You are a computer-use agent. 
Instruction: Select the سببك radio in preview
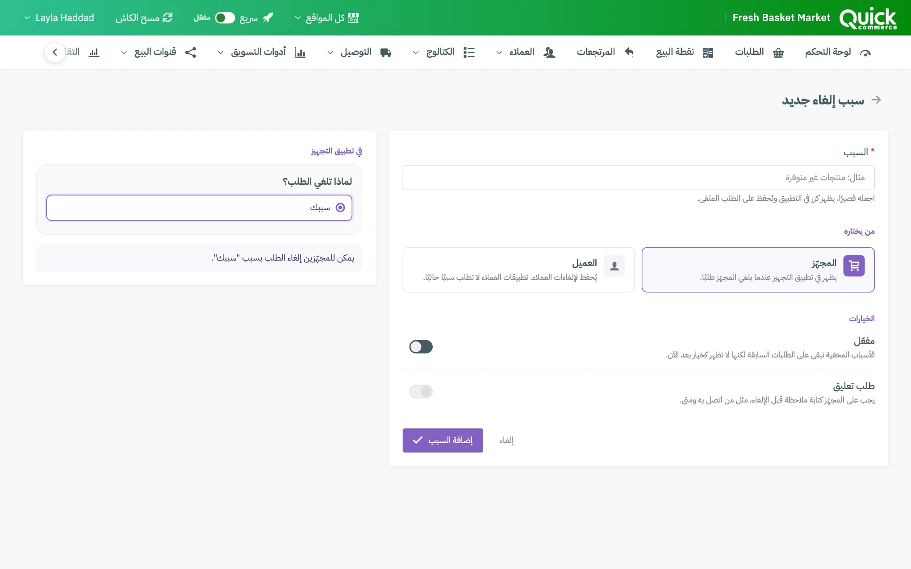click(x=340, y=208)
